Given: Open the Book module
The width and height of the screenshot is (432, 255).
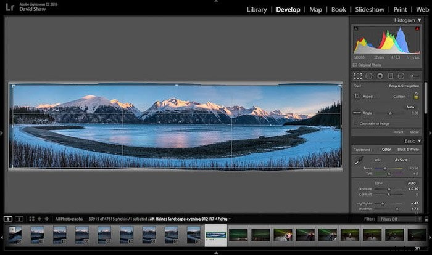Looking at the screenshot, I should (x=339, y=10).
